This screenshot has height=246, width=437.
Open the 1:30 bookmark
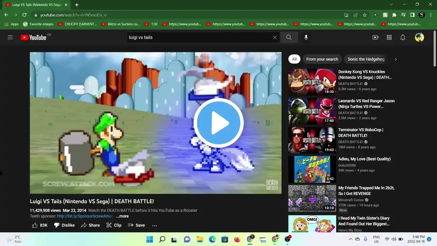(151, 24)
